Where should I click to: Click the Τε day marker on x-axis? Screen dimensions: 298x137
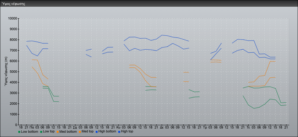[248, 128]
